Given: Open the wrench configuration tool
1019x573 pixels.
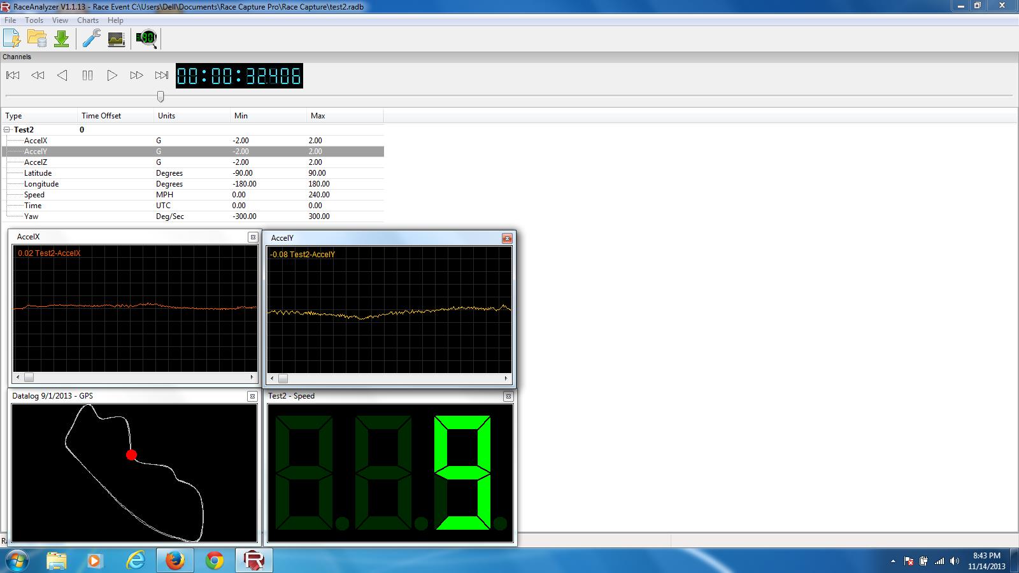Looking at the screenshot, I should click(92, 39).
